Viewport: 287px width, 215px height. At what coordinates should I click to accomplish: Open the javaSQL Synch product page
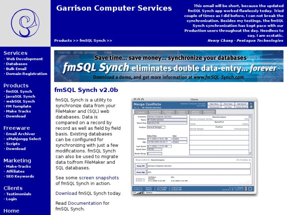point(21,96)
